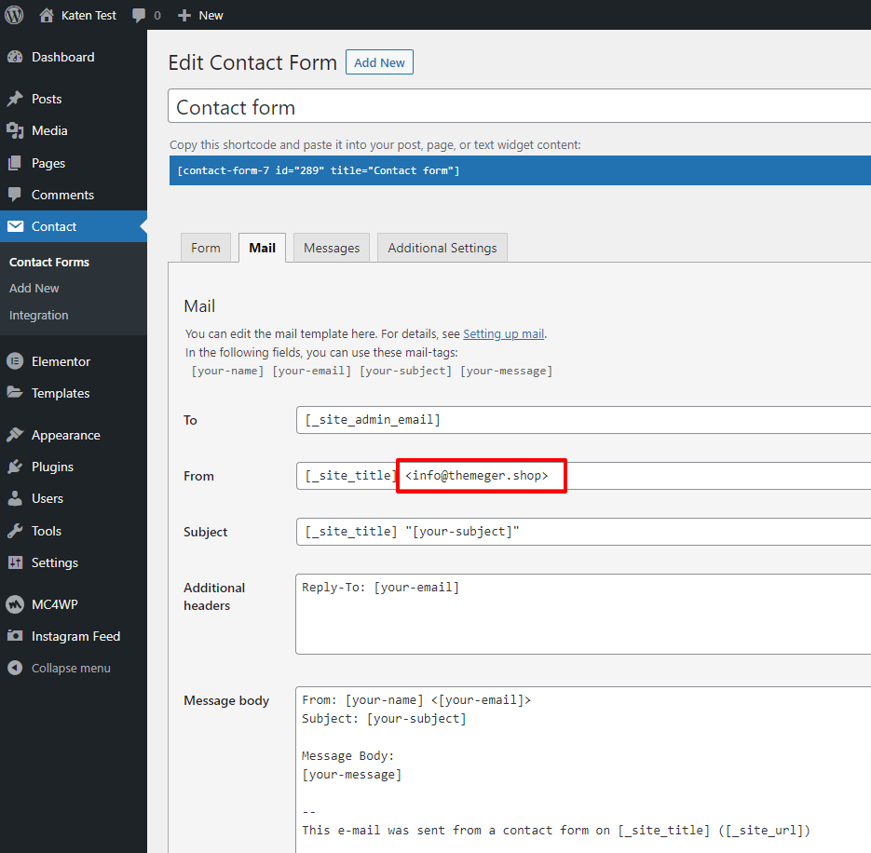Click the Comments speech bubble sidebar icon
Viewport: 871px width, 853px height.
(15, 195)
